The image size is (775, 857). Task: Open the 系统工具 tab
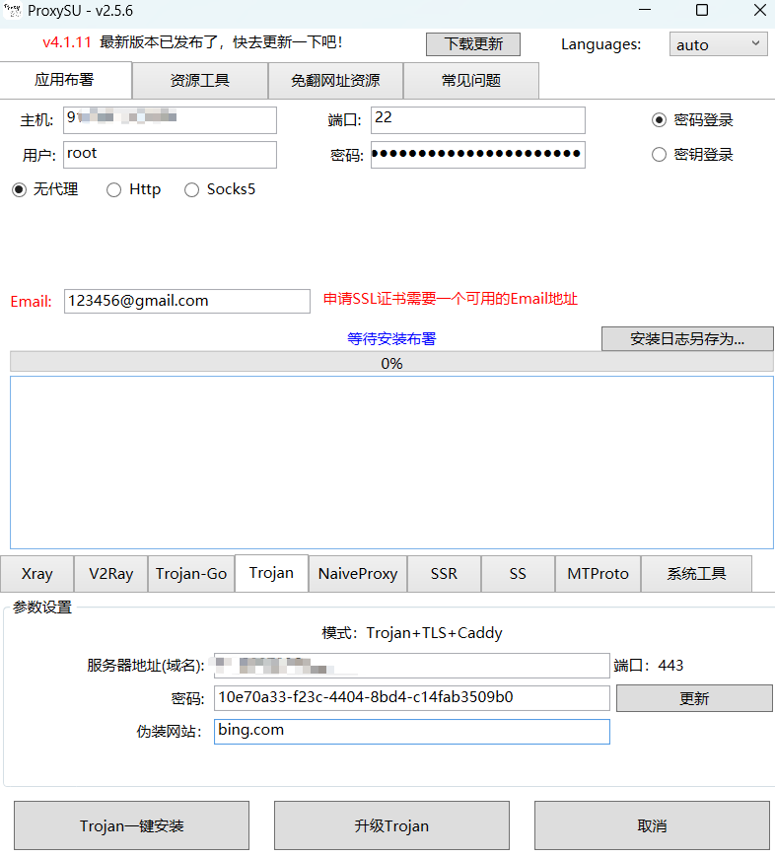(x=696, y=574)
